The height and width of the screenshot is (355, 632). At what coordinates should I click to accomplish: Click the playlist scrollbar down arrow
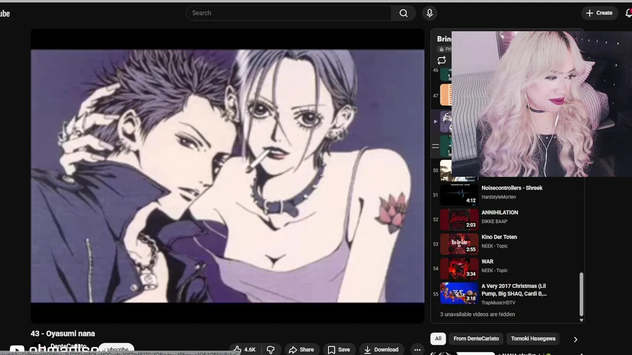[581, 320]
